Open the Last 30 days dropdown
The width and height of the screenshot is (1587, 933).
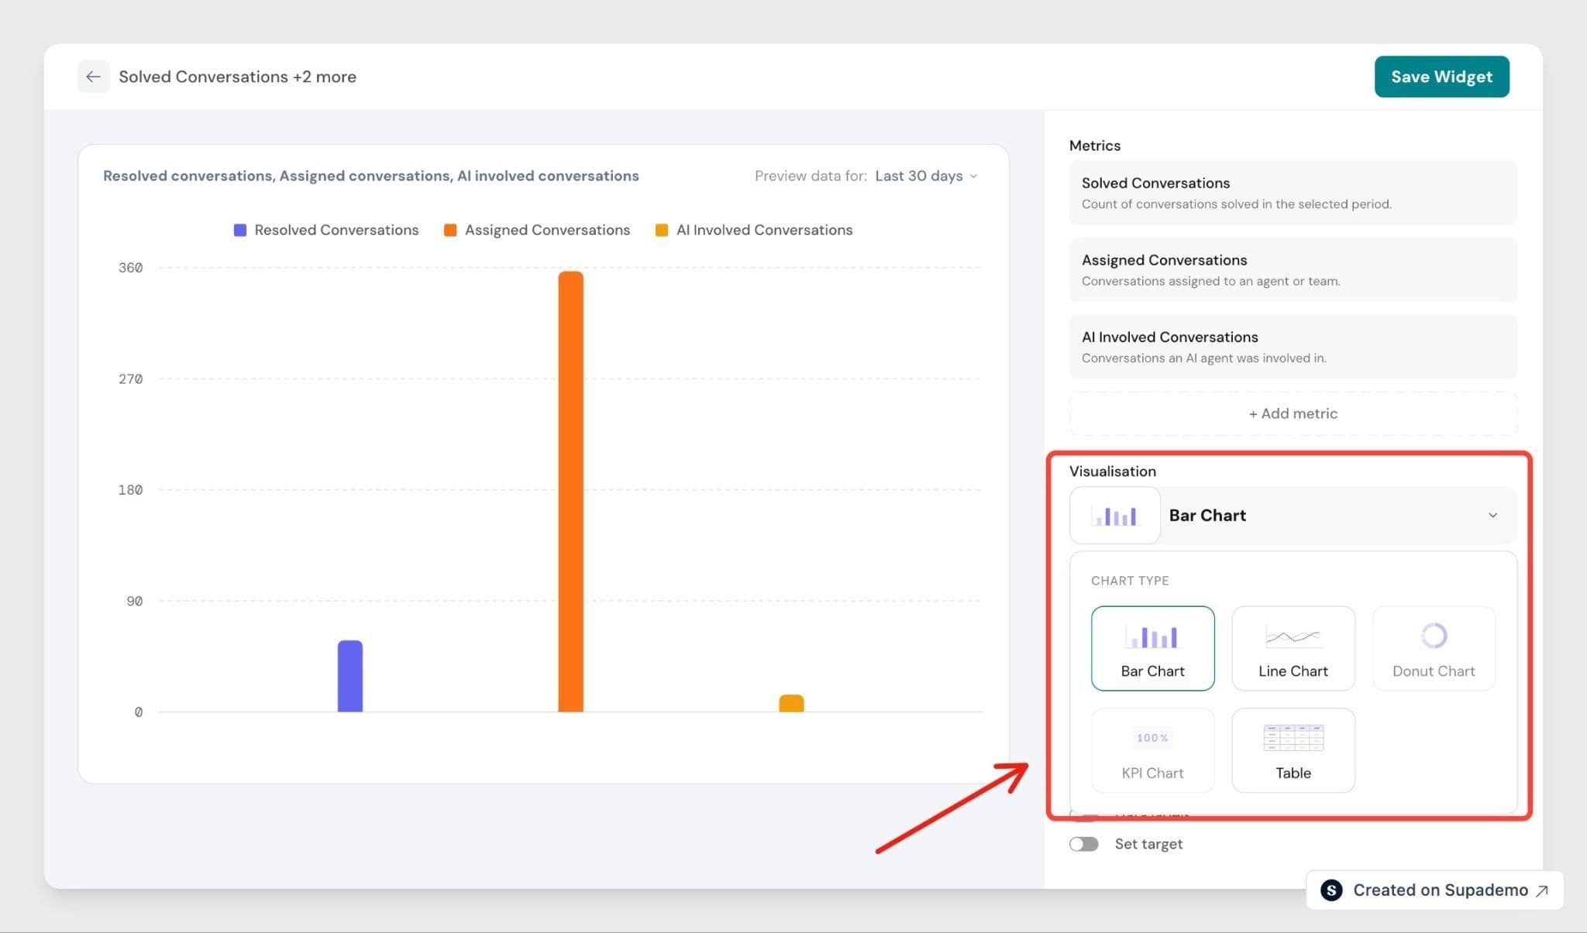(x=926, y=176)
